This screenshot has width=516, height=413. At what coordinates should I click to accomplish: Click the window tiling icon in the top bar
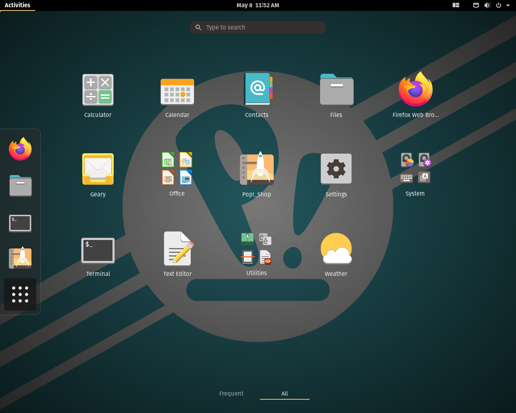pyautogui.click(x=456, y=5)
